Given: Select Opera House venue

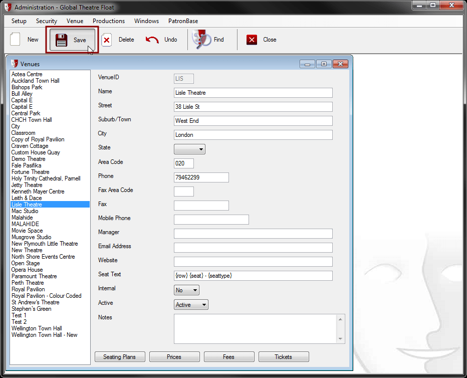Looking at the screenshot, I should [x=27, y=270].
